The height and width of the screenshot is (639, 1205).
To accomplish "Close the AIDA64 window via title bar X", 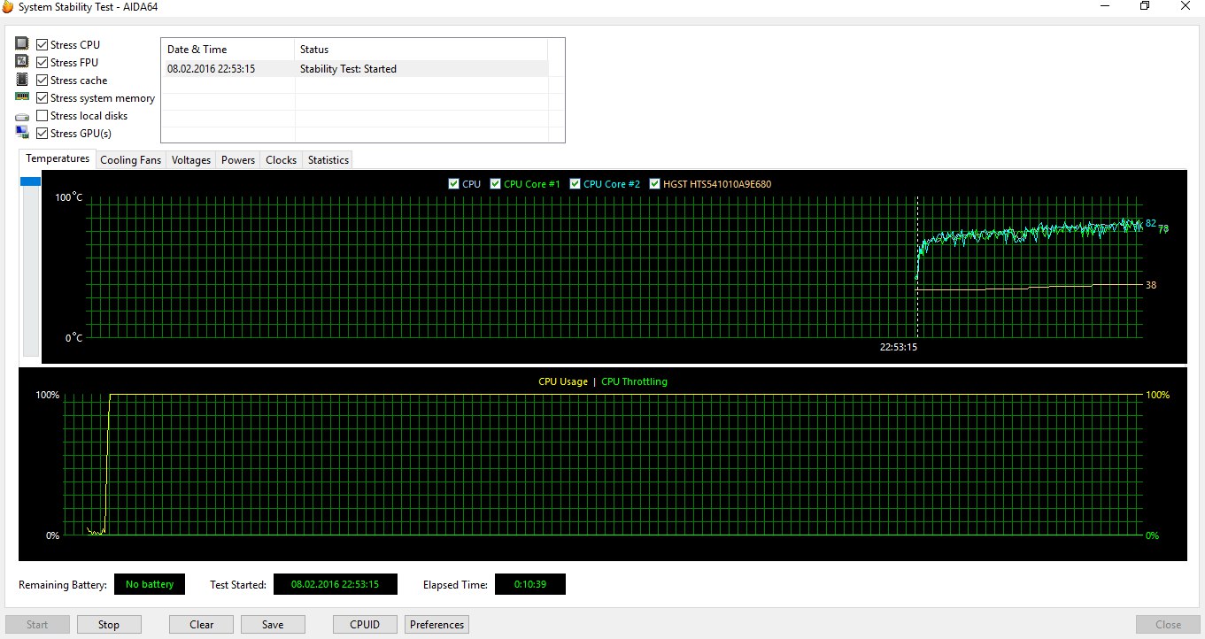I will (x=1185, y=6).
